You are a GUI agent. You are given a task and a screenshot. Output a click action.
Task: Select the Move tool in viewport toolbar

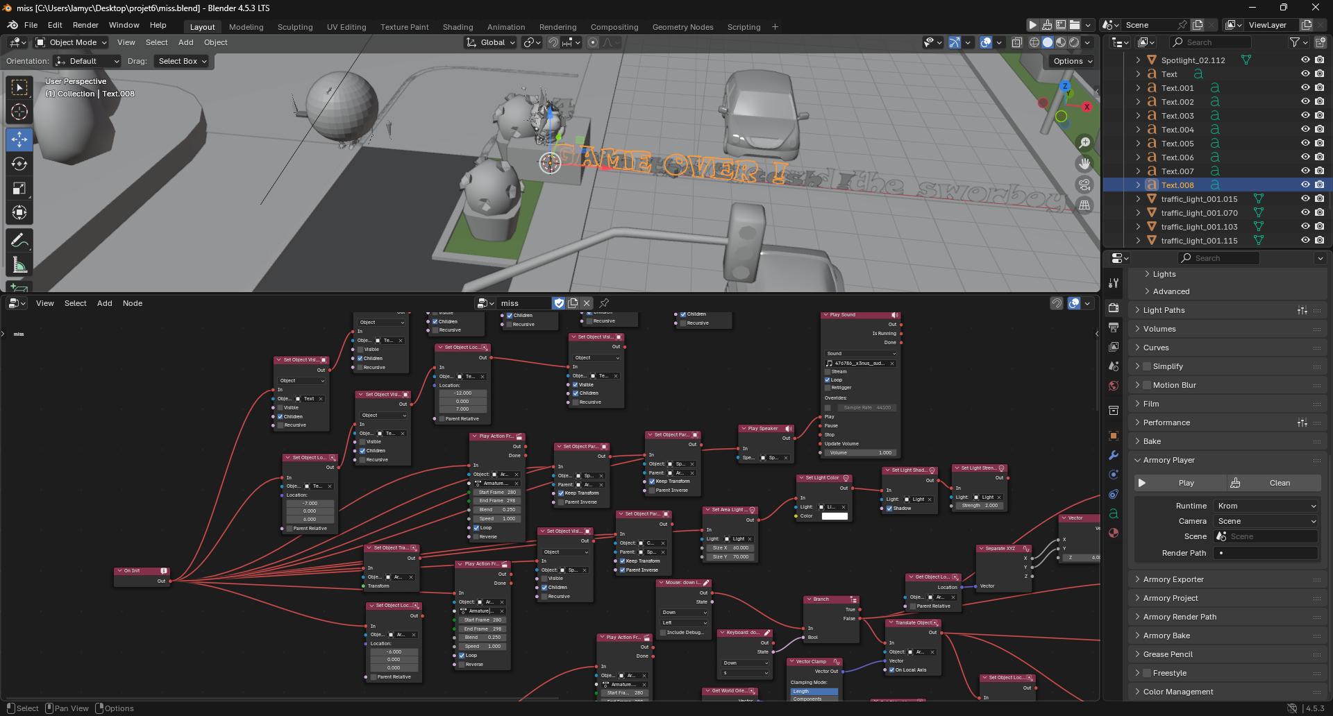pyautogui.click(x=19, y=139)
